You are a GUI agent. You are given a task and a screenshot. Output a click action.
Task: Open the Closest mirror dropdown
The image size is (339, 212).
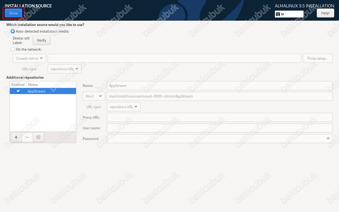[29, 58]
